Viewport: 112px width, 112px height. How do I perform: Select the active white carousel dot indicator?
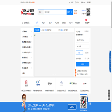[53, 74]
